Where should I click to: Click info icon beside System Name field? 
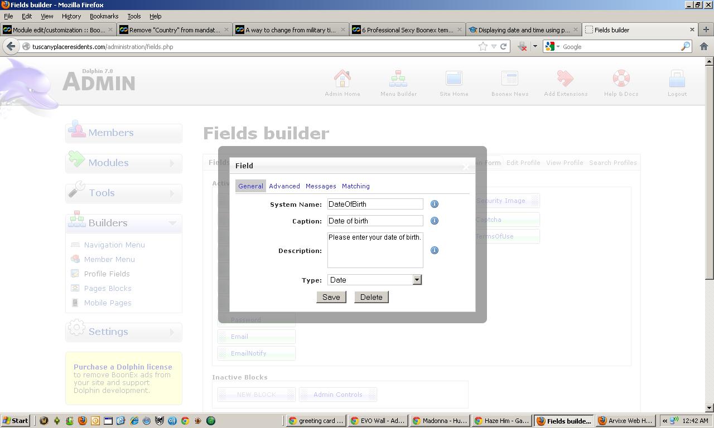(435, 205)
